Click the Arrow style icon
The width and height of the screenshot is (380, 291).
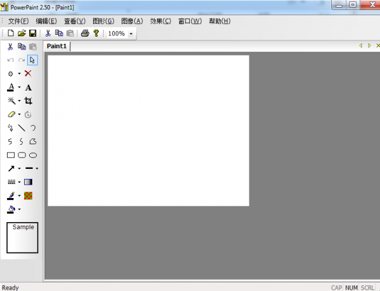pos(11,168)
